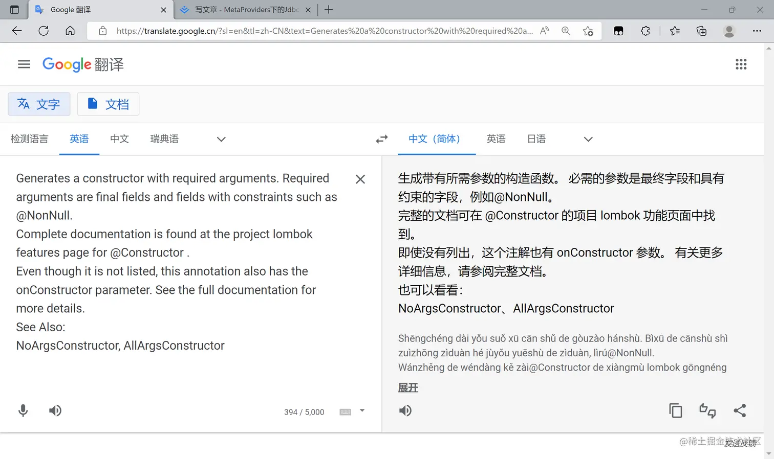This screenshot has width=774, height=459.
Task: Open the dark browser extension icon
Action: pyautogui.click(x=618, y=31)
